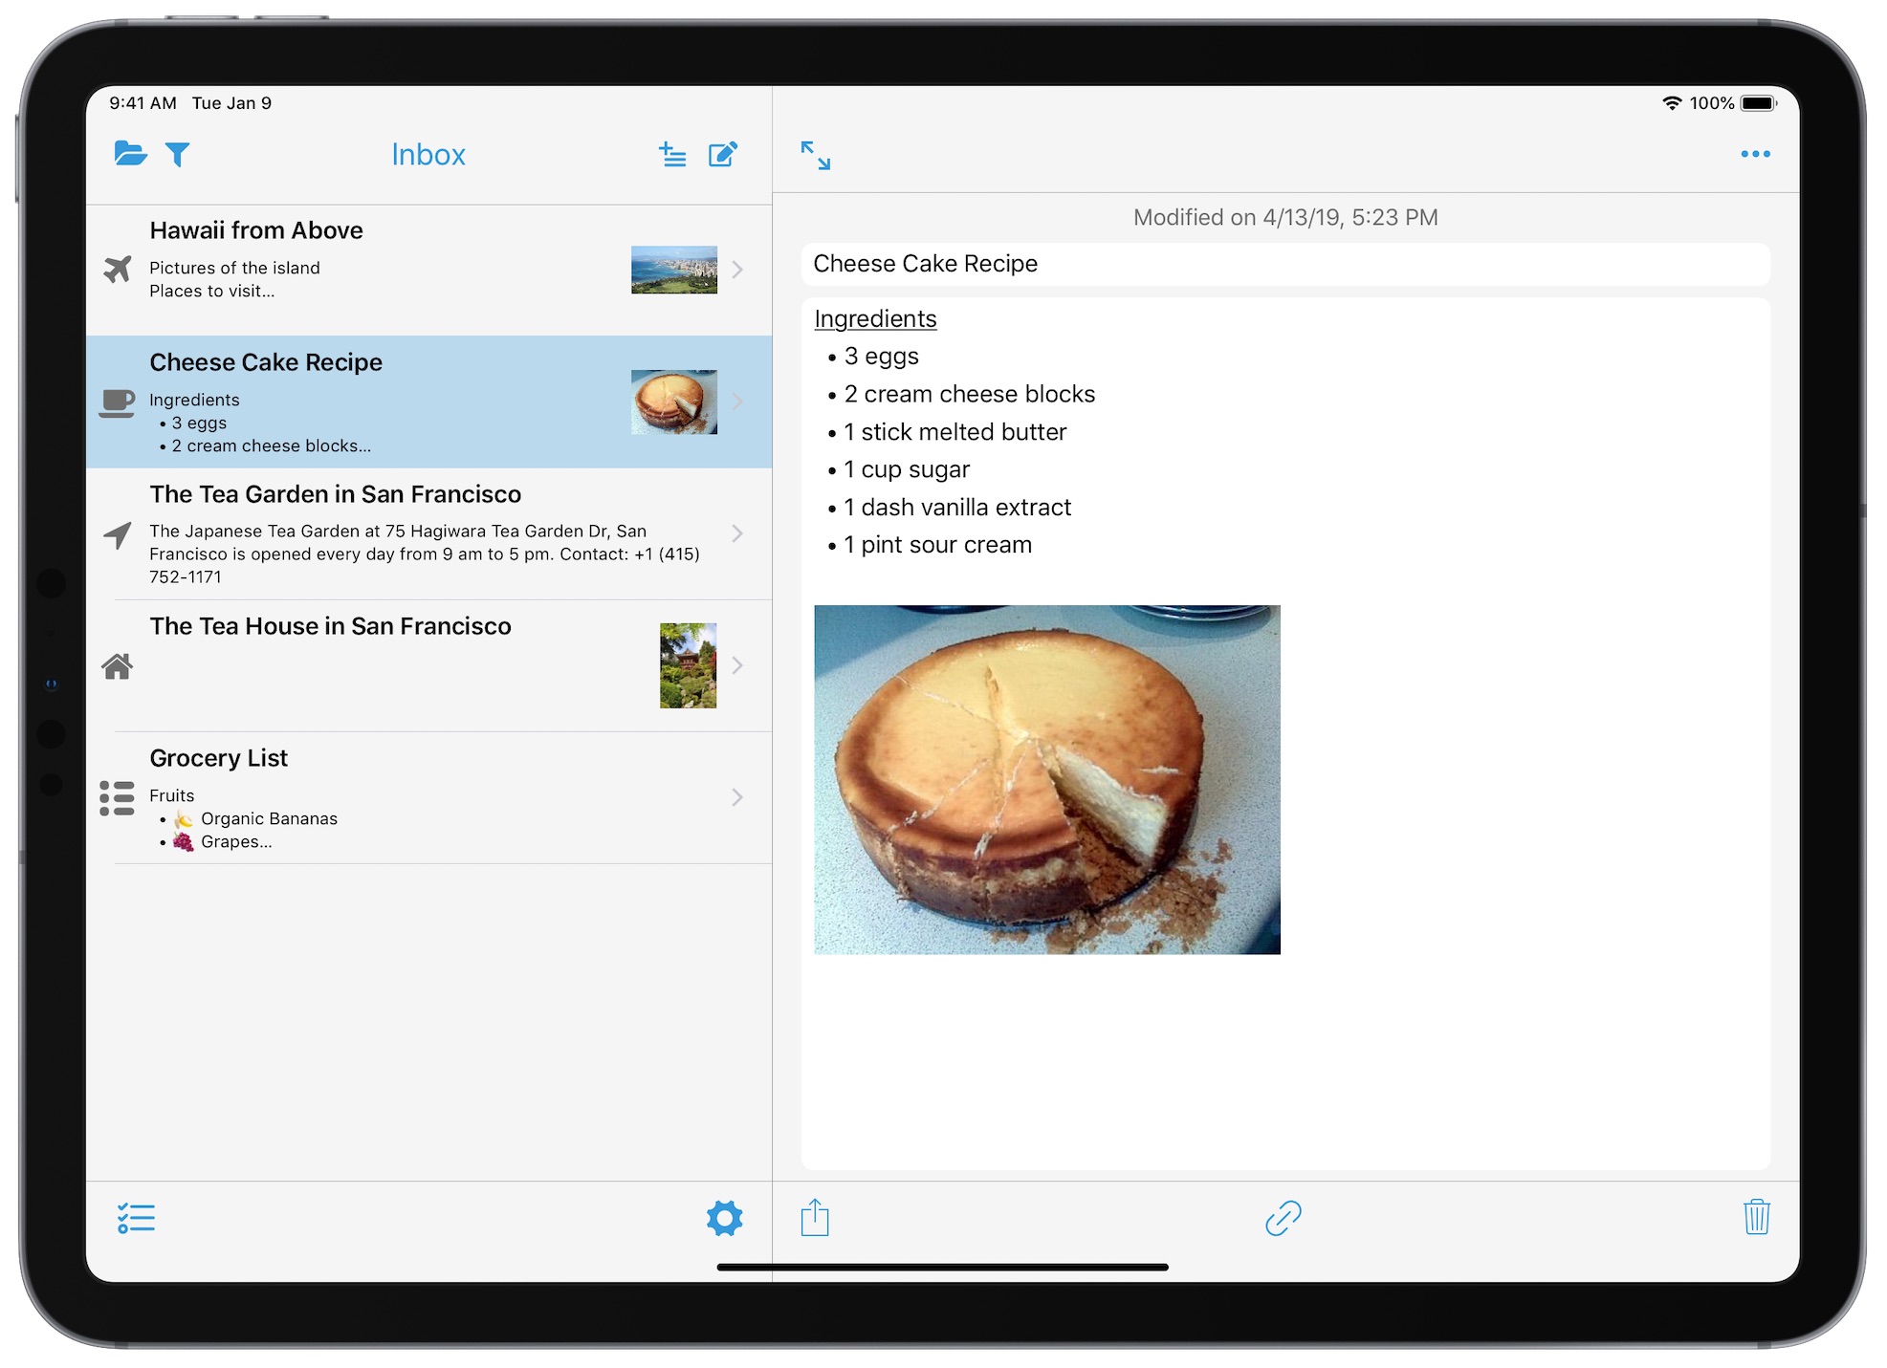Tap '1 cup sugar' line
The width and height of the screenshot is (1887, 1368).
pyautogui.click(x=907, y=470)
